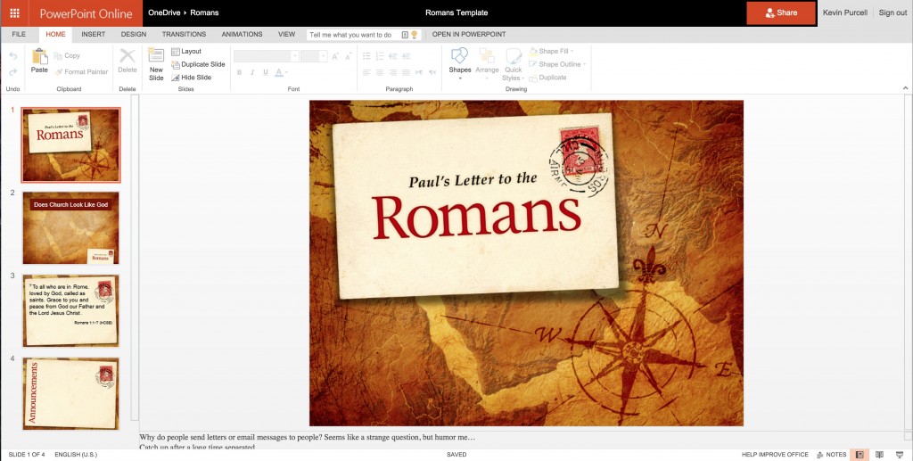Open the slide Layout options
913x461 pixels.
click(186, 51)
